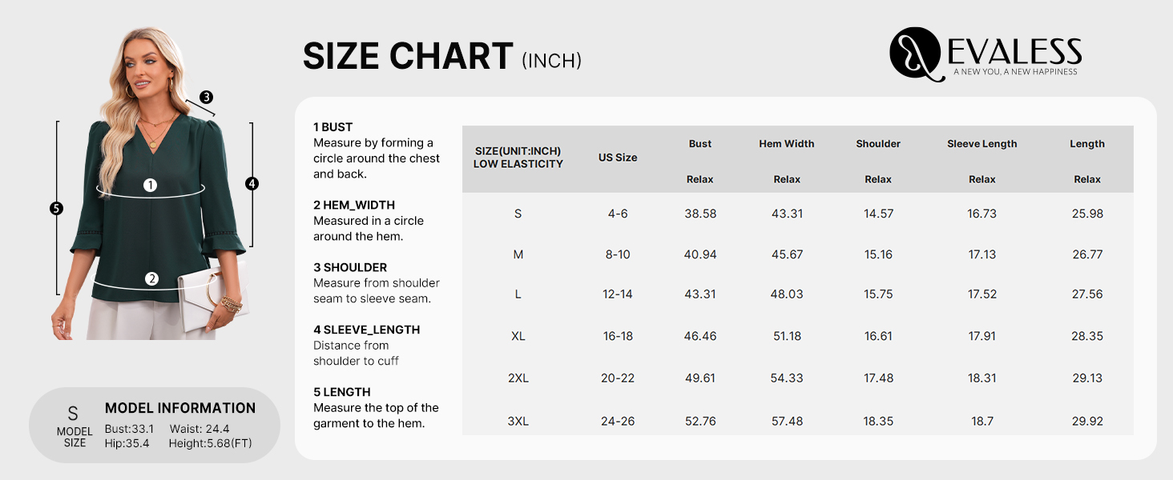Click the US Size column header
This screenshot has height=480, width=1173.
pos(618,158)
